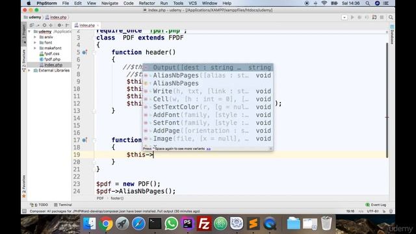The image size is (416, 234).
Task: Choose SetFont completion suggestion
Action: pos(208,123)
